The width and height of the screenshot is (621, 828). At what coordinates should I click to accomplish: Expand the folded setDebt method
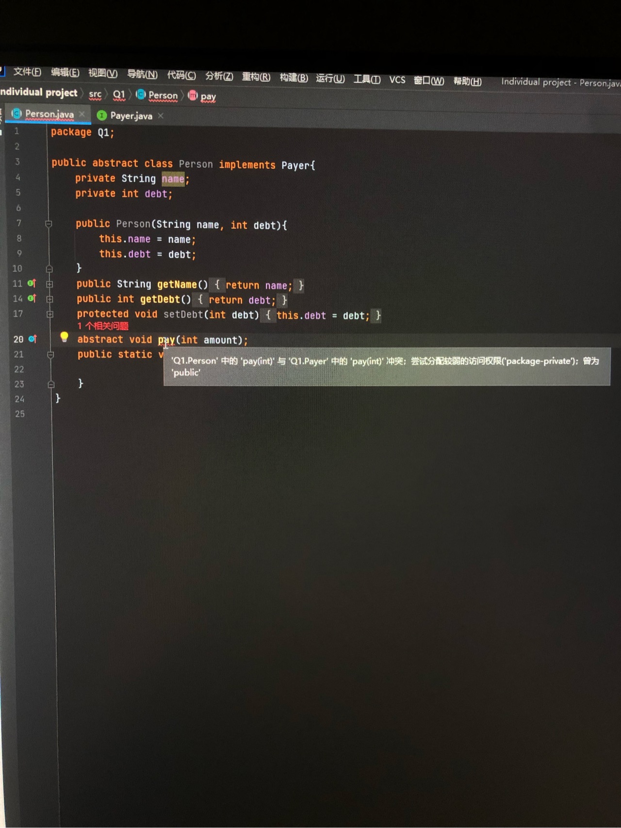click(50, 314)
